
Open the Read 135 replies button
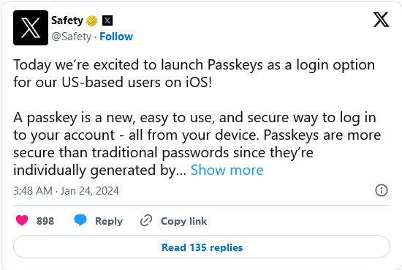(202, 247)
